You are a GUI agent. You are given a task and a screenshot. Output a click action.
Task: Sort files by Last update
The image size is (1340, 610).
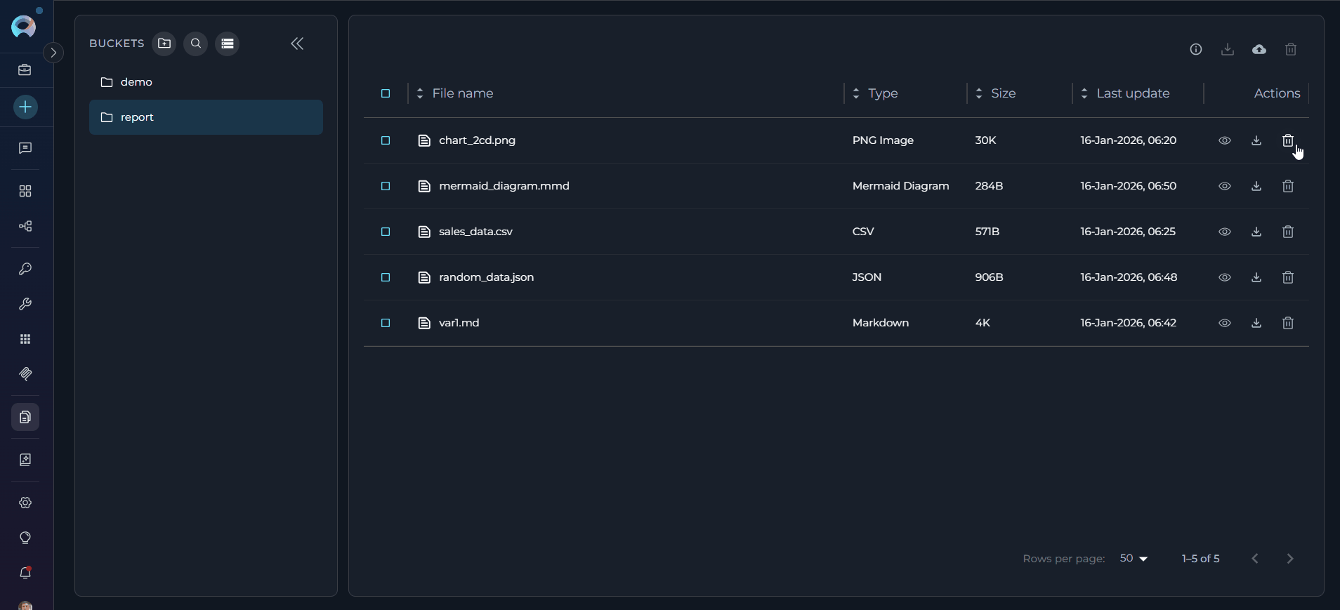pyautogui.click(x=1132, y=93)
